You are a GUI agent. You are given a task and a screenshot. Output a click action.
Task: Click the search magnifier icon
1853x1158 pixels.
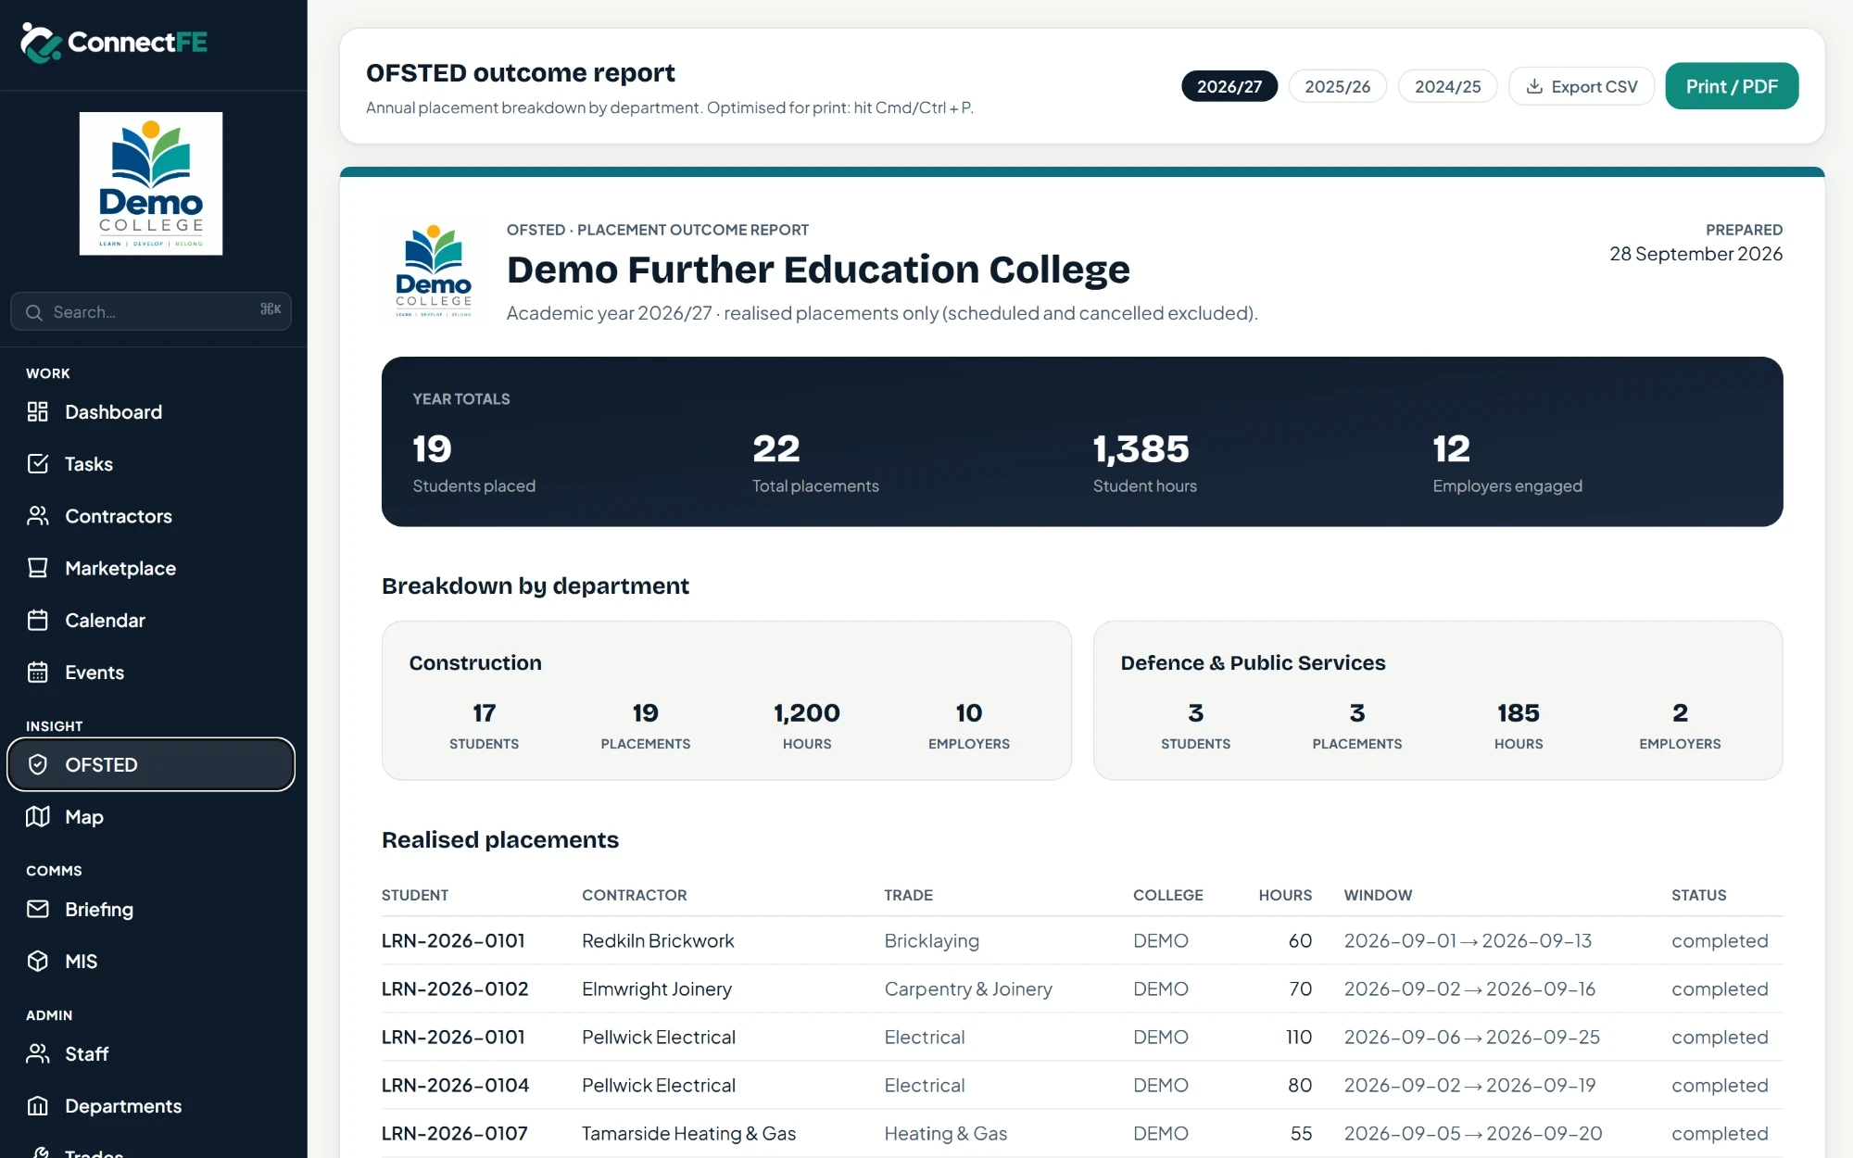[34, 312]
